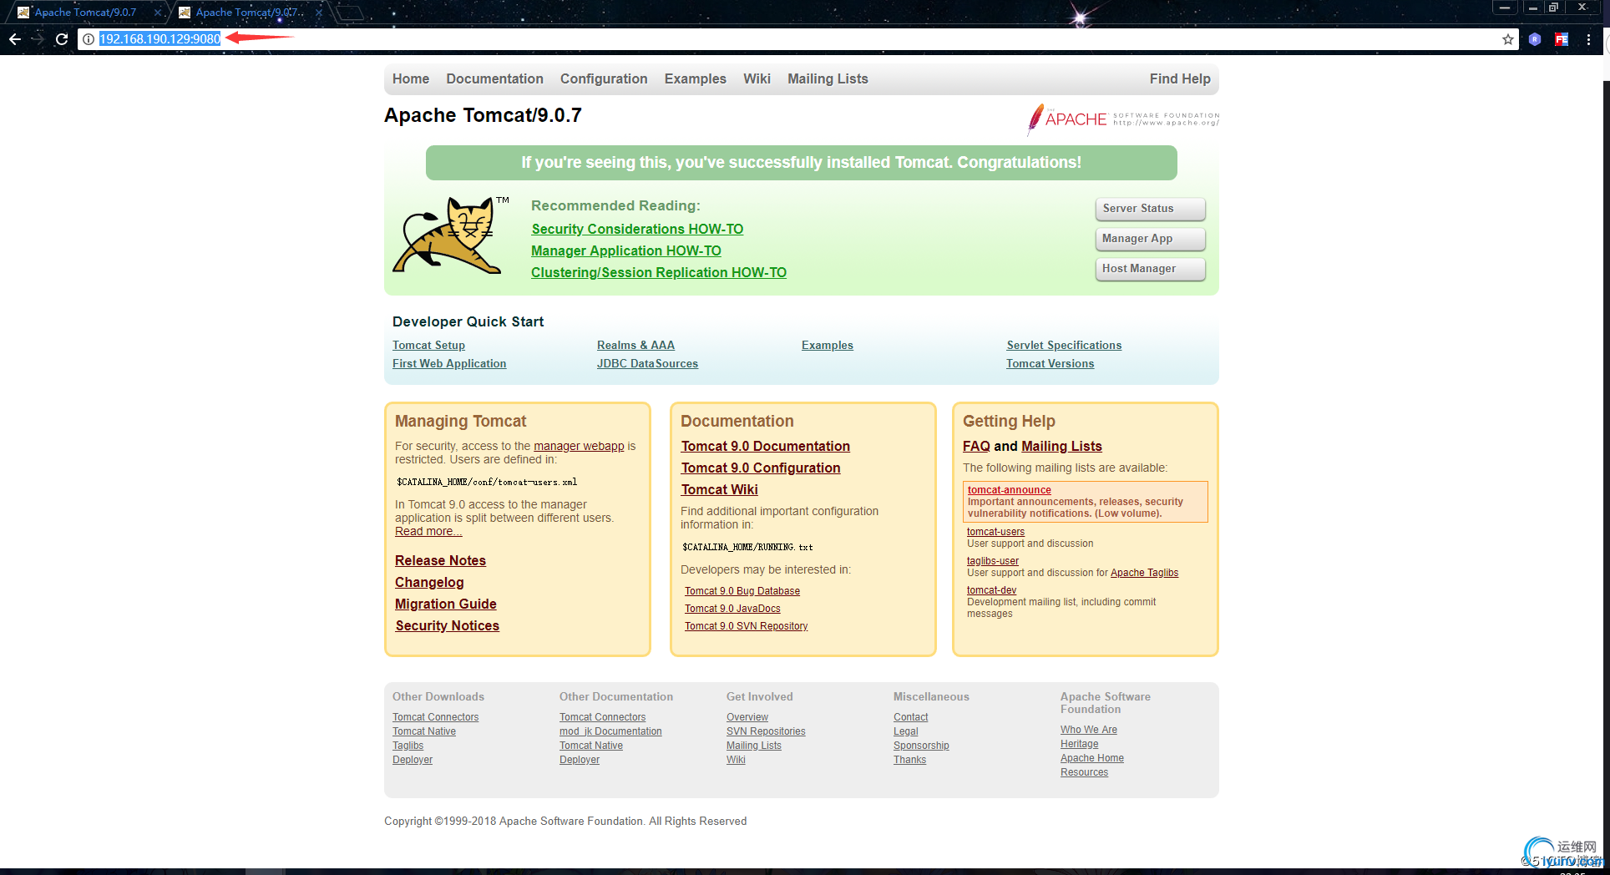
Task: Open the Host Manager button
Action: coord(1151,269)
